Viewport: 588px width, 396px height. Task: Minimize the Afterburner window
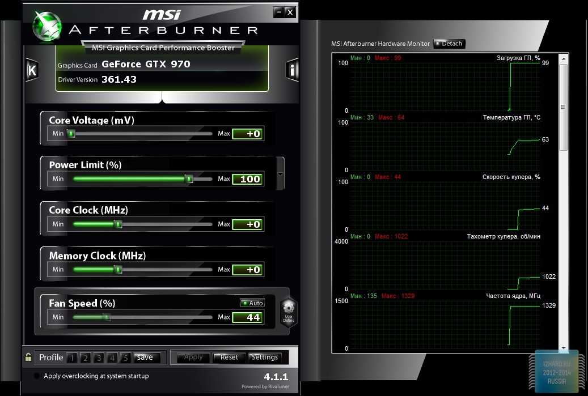[x=278, y=11]
